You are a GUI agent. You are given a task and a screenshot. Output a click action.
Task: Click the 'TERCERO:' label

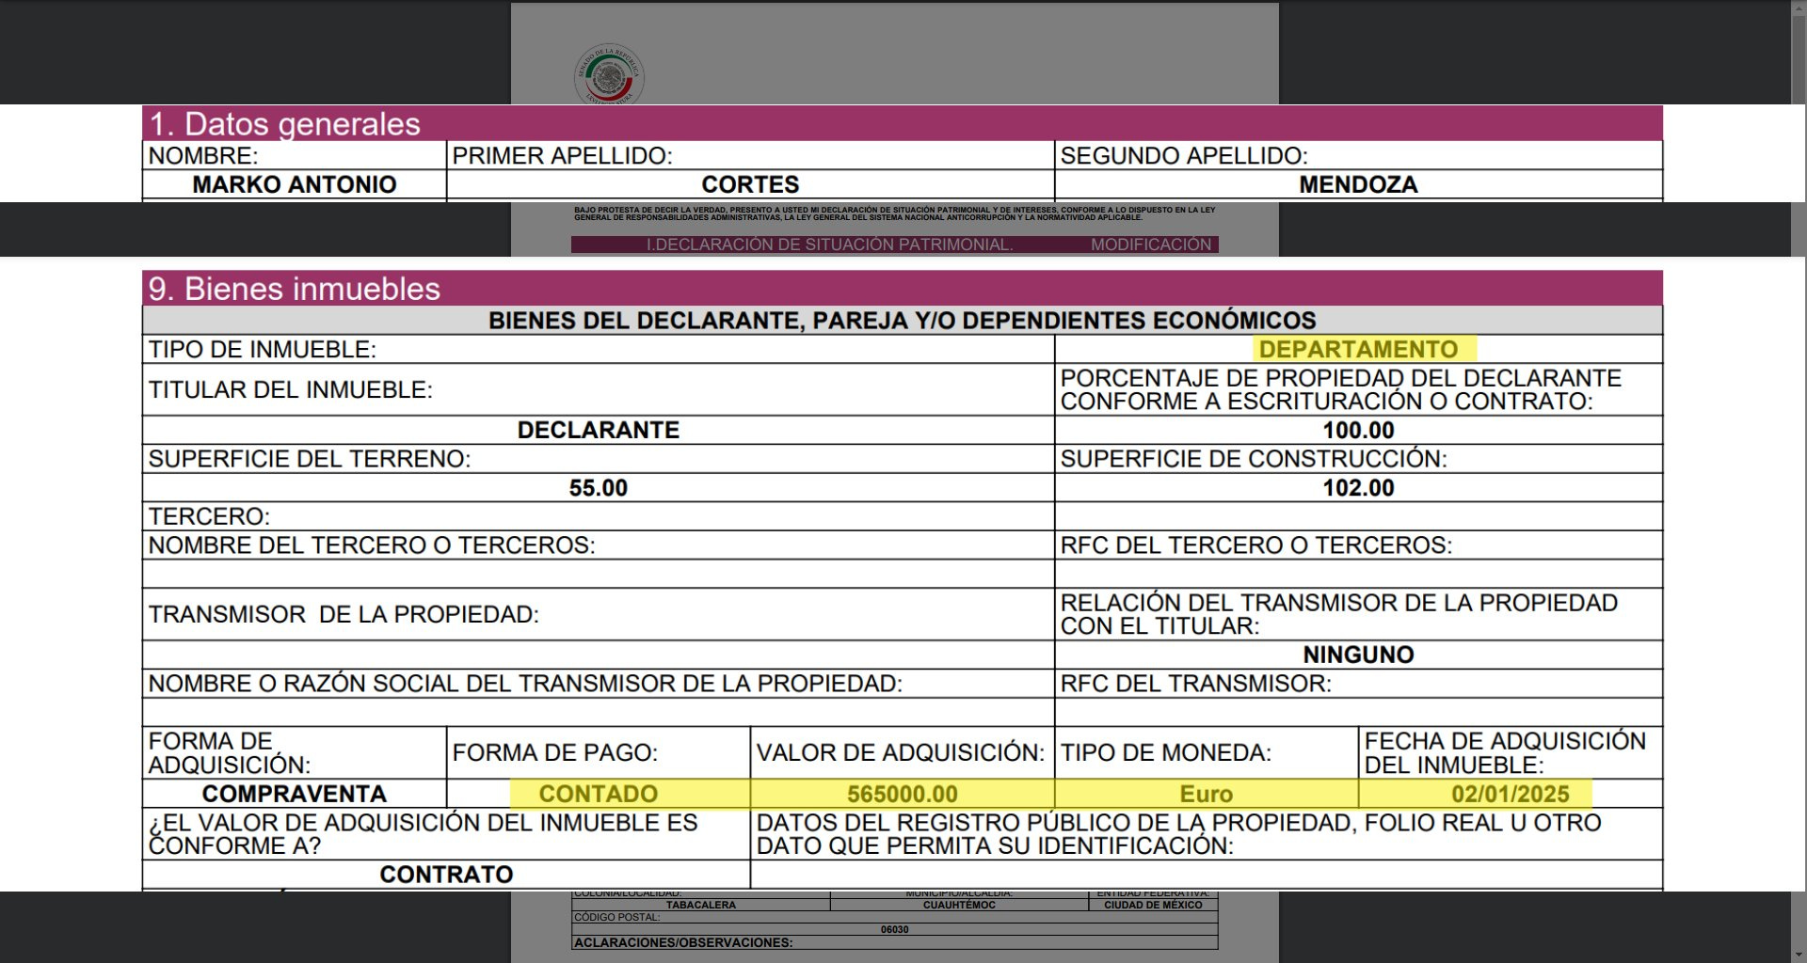pos(209,516)
